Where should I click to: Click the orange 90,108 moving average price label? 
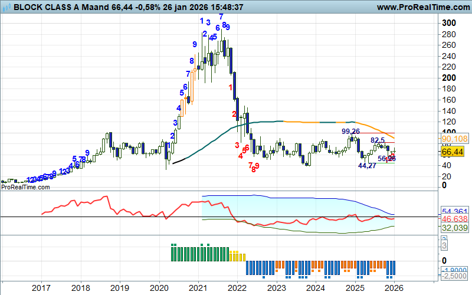[x=454, y=139]
